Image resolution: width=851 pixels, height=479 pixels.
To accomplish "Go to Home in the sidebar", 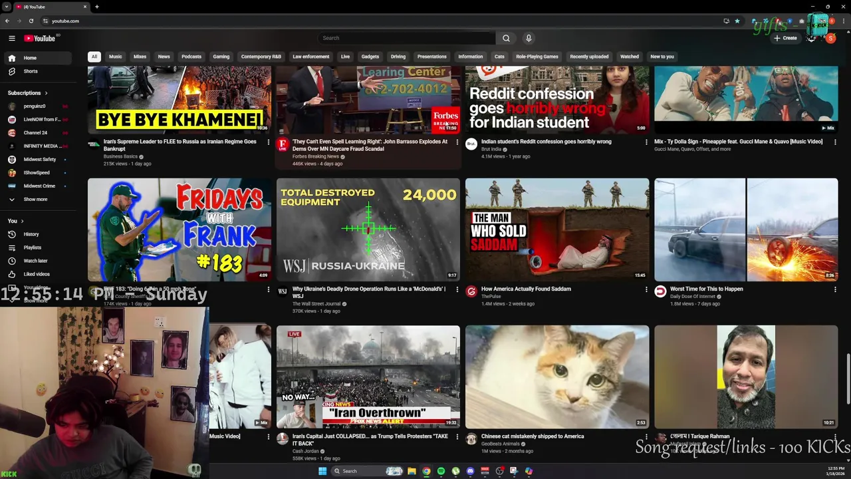I will (37, 58).
